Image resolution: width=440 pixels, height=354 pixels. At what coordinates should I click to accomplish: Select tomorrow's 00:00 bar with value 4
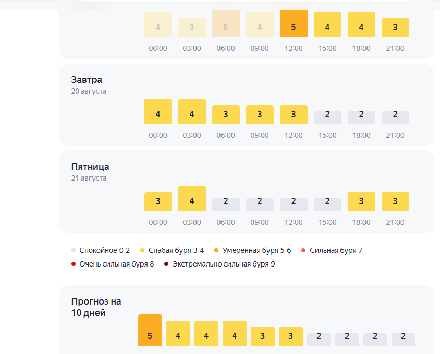158,111
